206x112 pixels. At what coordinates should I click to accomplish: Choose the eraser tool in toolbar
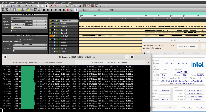point(55,5)
